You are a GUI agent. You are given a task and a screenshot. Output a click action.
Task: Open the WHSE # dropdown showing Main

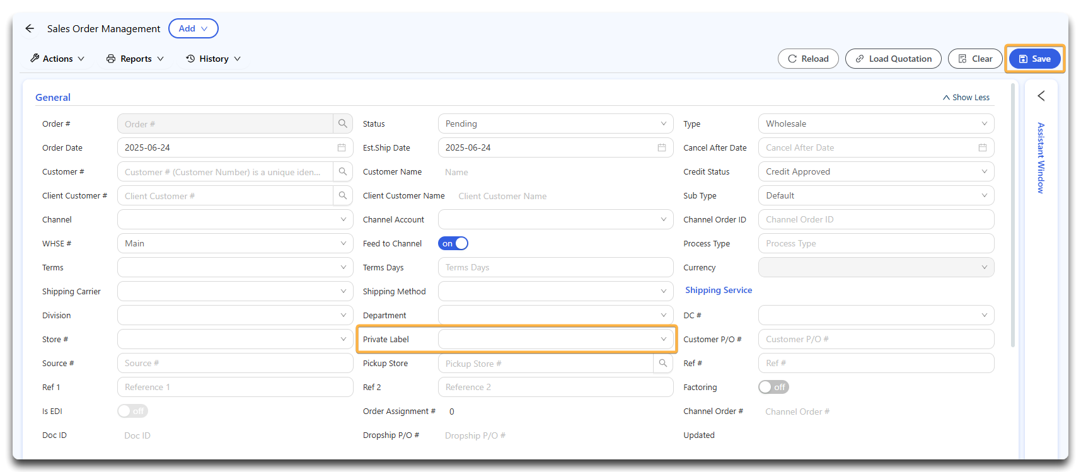pyautogui.click(x=235, y=243)
